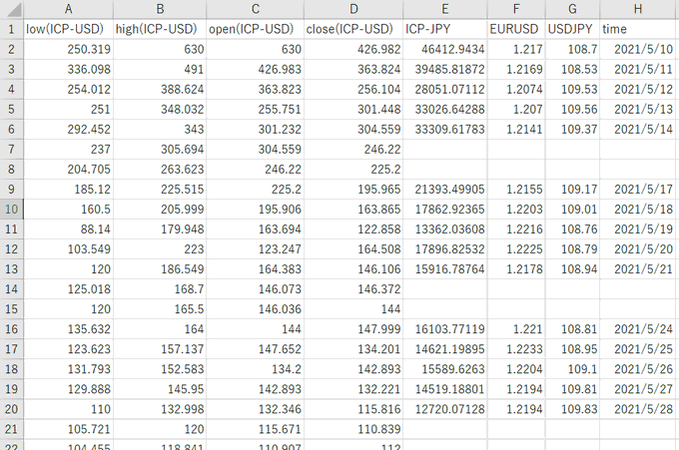Click header cell 'time'
Image resolution: width=679 pixels, height=450 pixels.
pyautogui.click(x=639, y=29)
